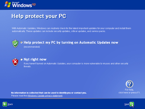
Task: Click the bold 'No information is collected' notice
Action: [49, 93]
